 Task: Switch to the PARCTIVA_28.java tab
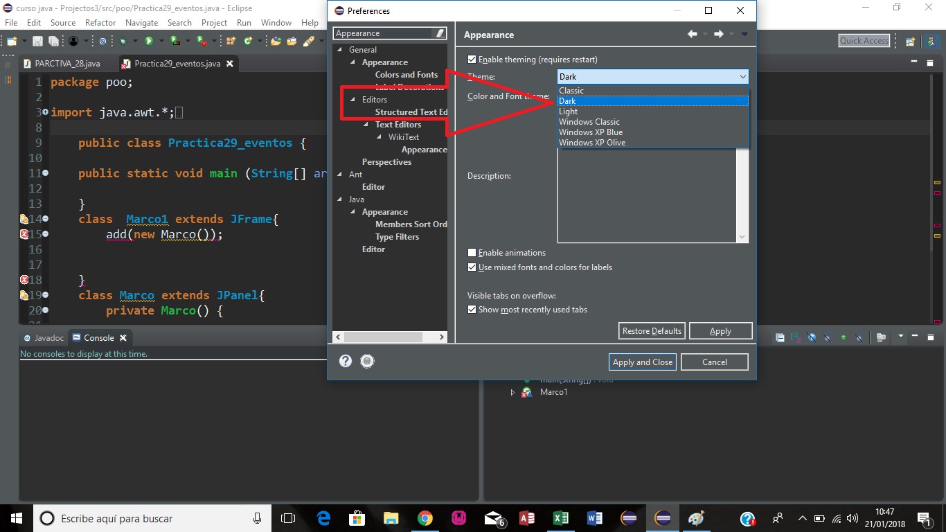tap(66, 63)
